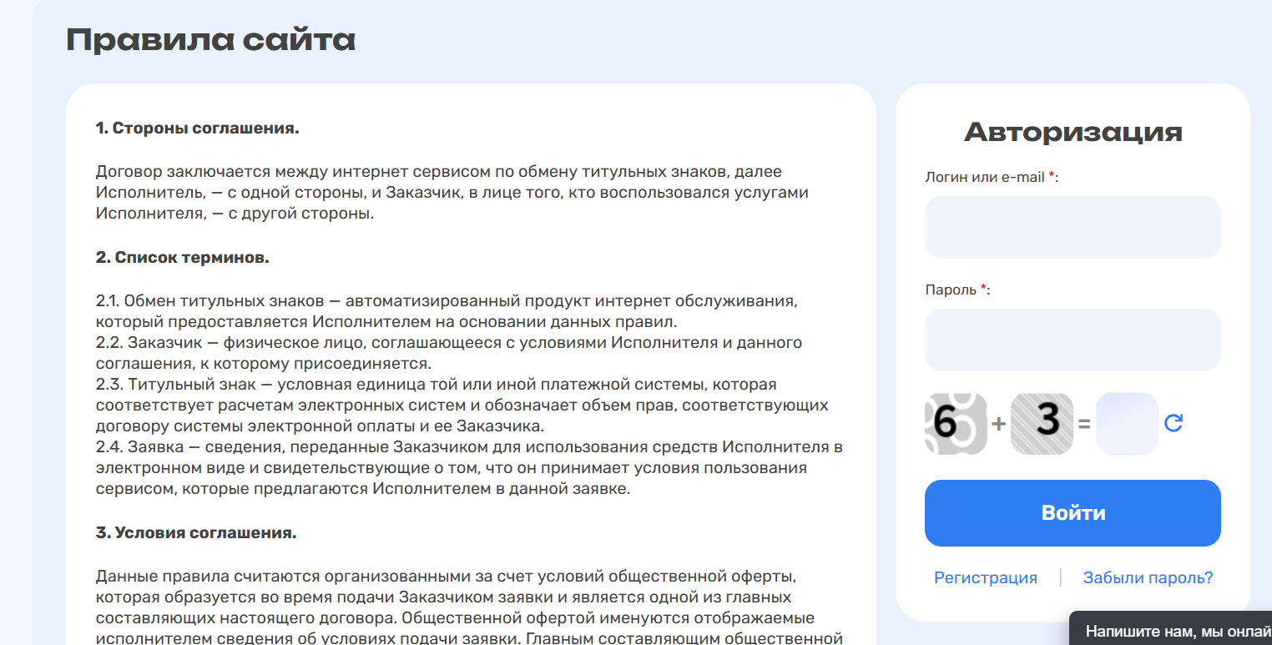1272x645 pixels.
Task: Follow the Забыли пароль? link
Action: click(1148, 577)
